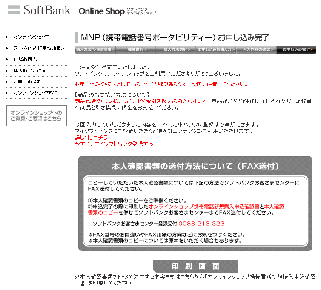This screenshot has width=321, height=290.
Task: Click the footnote ※本人確認書類をFAXで送付するお客さま
Action: pyautogui.click(x=195, y=280)
